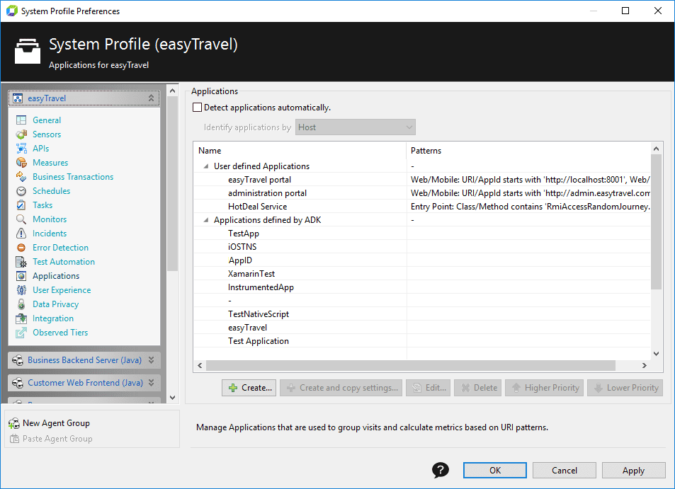The image size is (675, 489).
Task: Expand Business Backend Server (Java) chevron
Action: pos(151,360)
